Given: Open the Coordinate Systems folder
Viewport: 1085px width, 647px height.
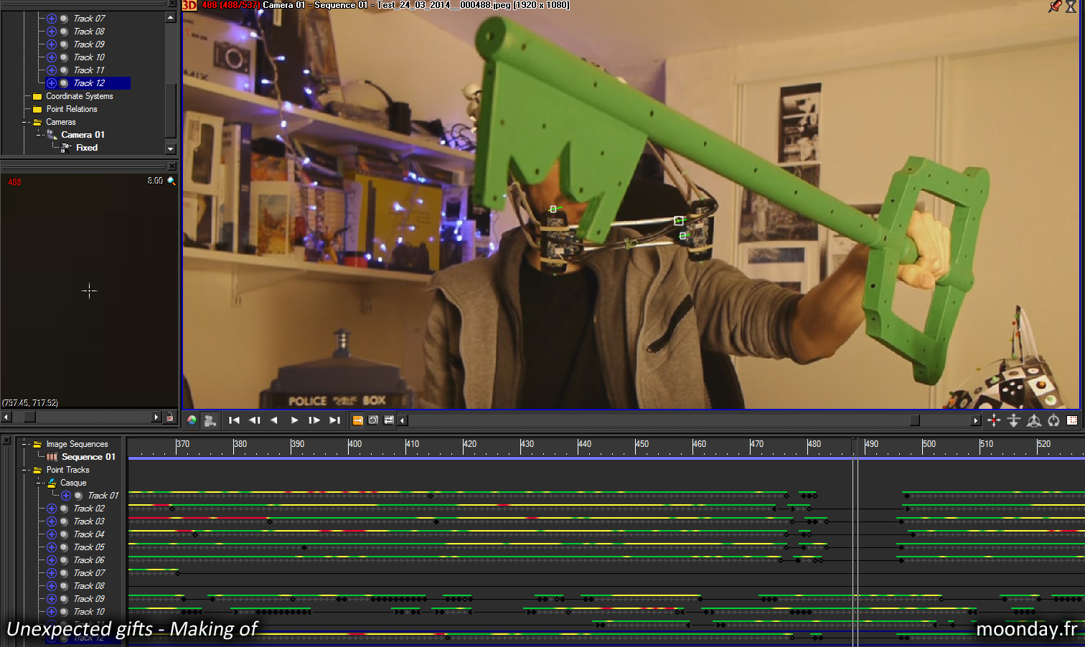Looking at the screenshot, I should (x=79, y=96).
